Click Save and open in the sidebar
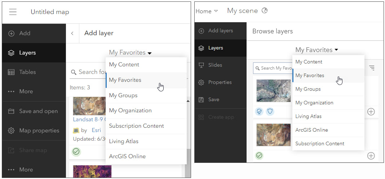This screenshot has width=385, height=179. 38,111
